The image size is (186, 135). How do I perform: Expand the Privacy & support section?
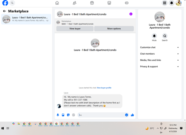(160, 67)
